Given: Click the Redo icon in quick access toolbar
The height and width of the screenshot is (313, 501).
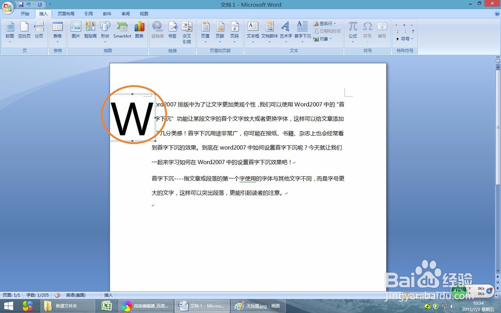Looking at the screenshot, I should [40, 5].
